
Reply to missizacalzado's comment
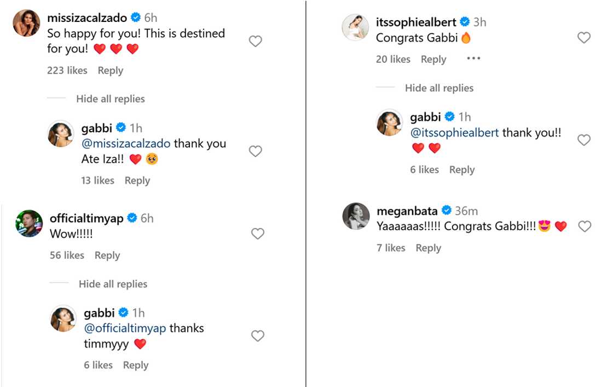110,71
